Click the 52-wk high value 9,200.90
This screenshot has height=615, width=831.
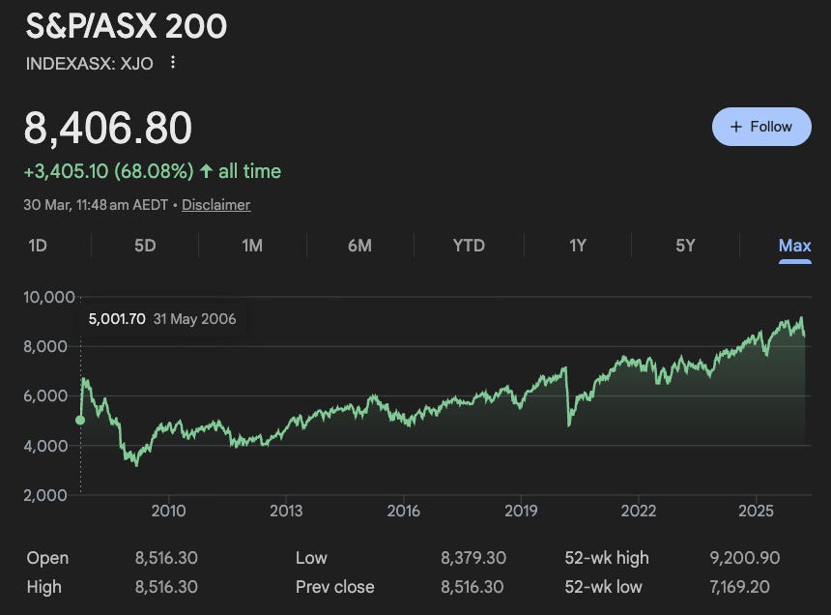click(x=745, y=558)
